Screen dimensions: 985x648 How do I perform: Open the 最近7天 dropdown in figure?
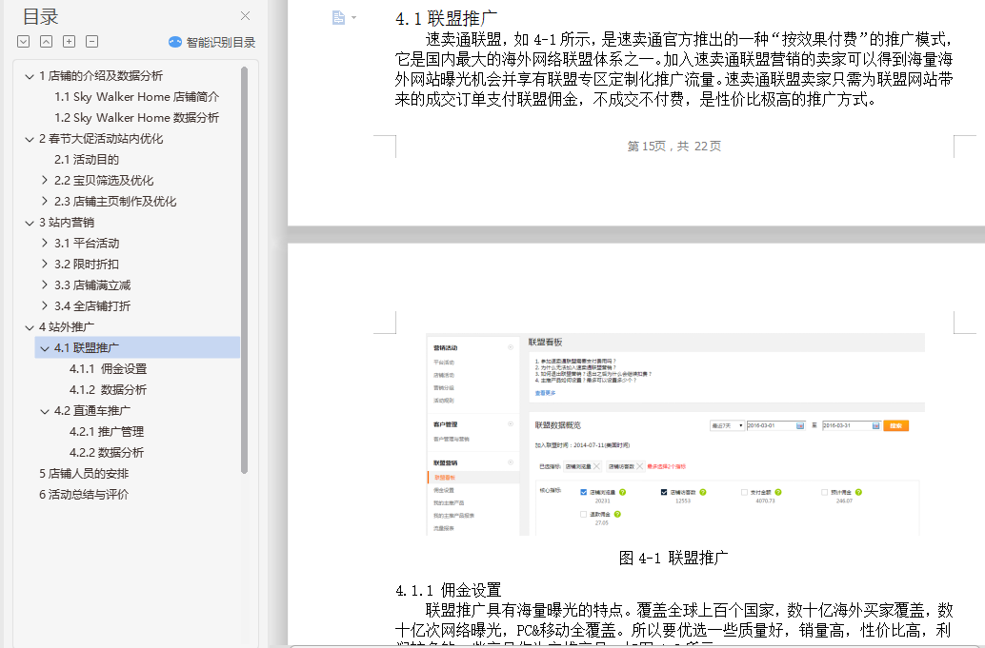[x=727, y=426]
